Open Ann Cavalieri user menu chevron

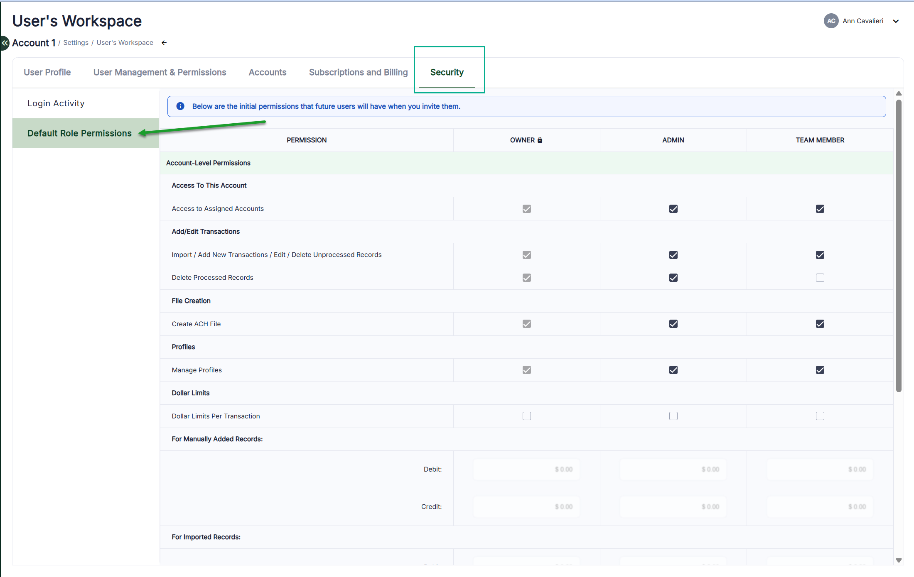(x=896, y=21)
